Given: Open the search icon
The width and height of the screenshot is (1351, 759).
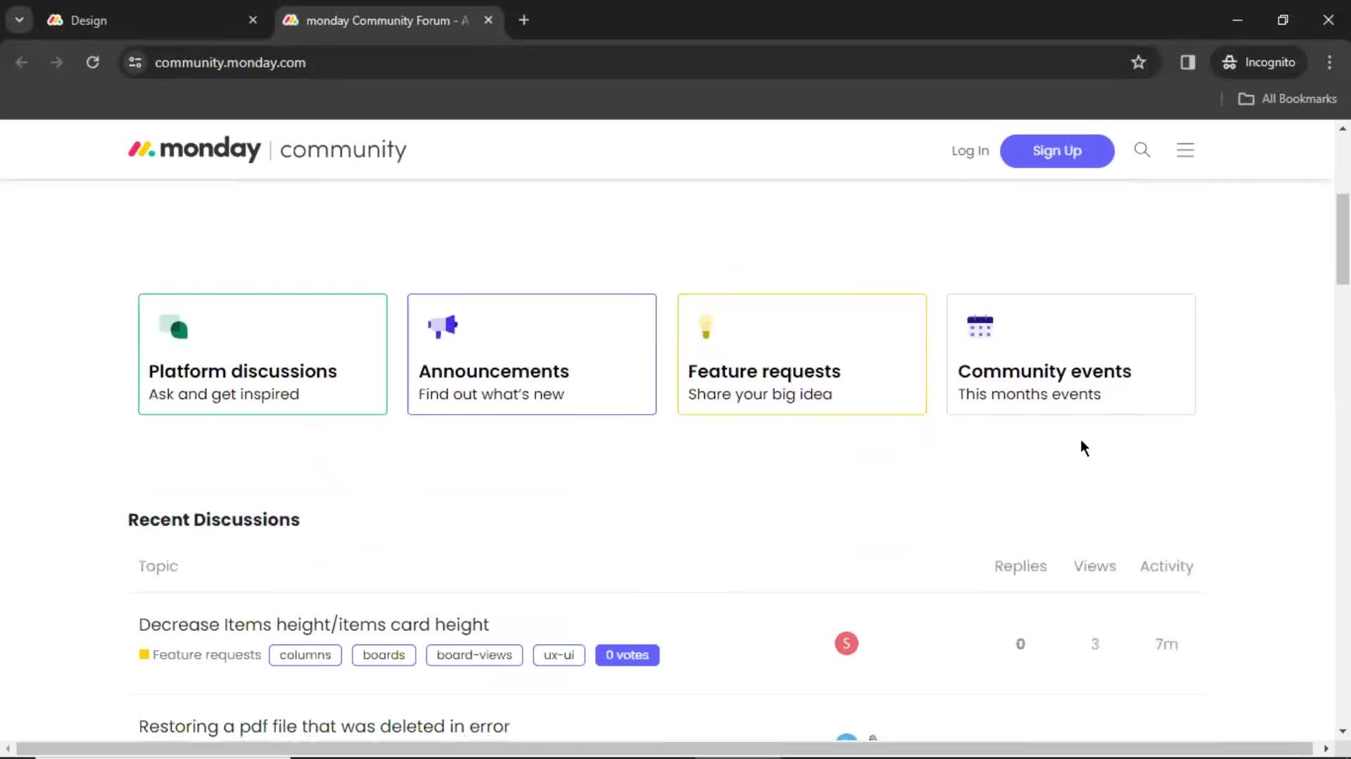Looking at the screenshot, I should [1142, 150].
